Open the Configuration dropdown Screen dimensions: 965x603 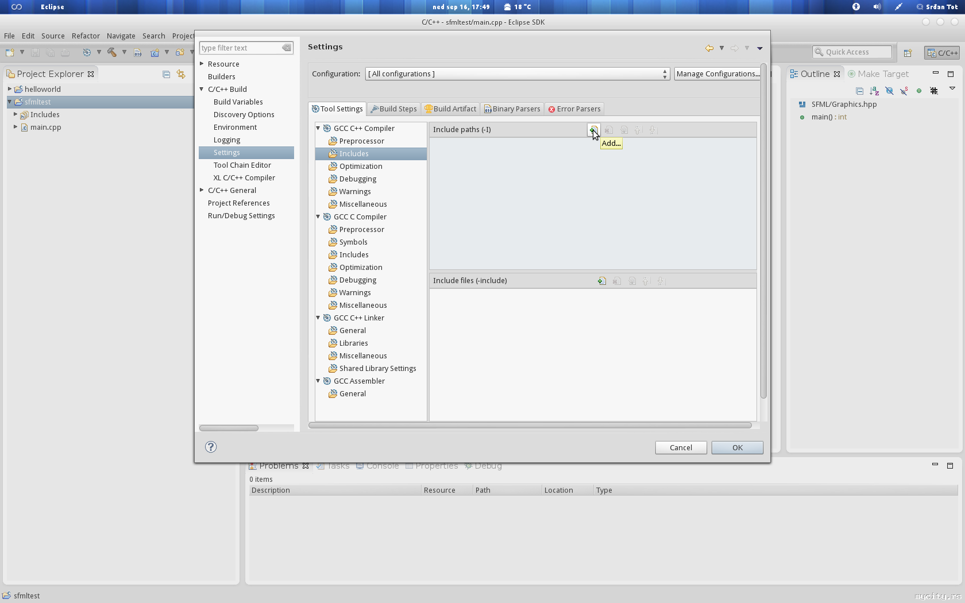[517, 74]
